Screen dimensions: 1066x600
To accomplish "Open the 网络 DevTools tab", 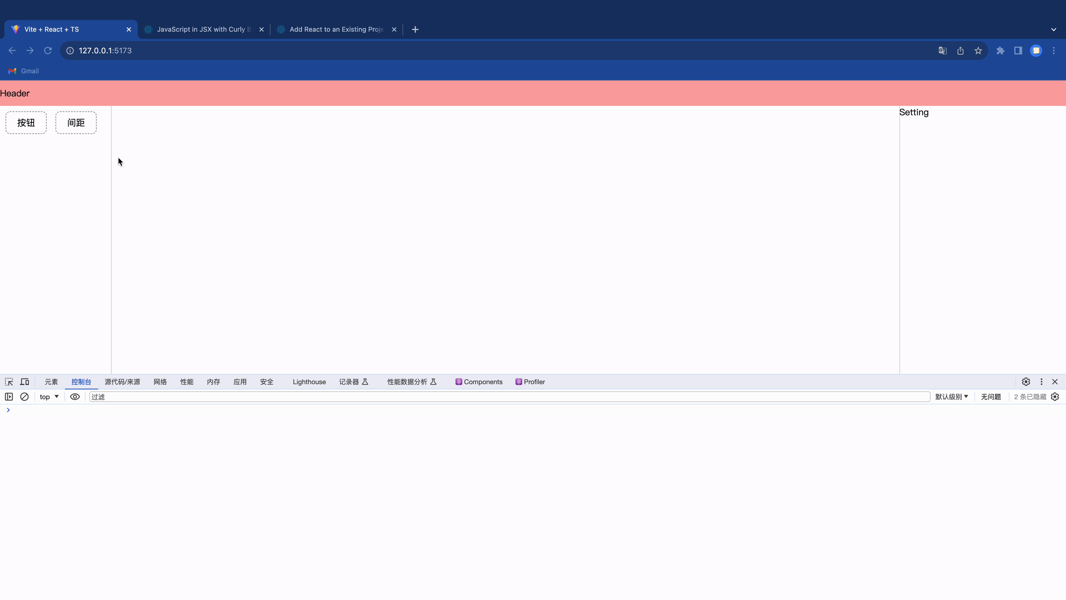I will (x=160, y=382).
